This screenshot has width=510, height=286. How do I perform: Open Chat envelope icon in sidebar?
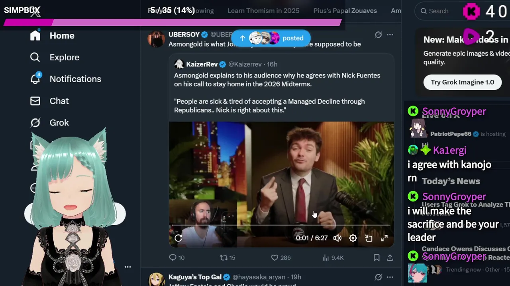[x=35, y=101]
